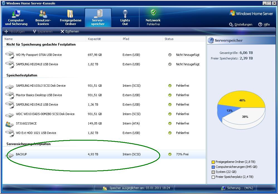The width and height of the screenshot is (278, 194).
Task: Select SAMSUNG HD204UI USB Device name
Action: [x=37, y=64]
